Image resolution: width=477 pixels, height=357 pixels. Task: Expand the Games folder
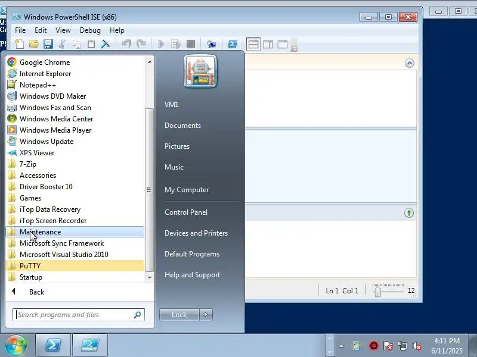(x=75, y=198)
